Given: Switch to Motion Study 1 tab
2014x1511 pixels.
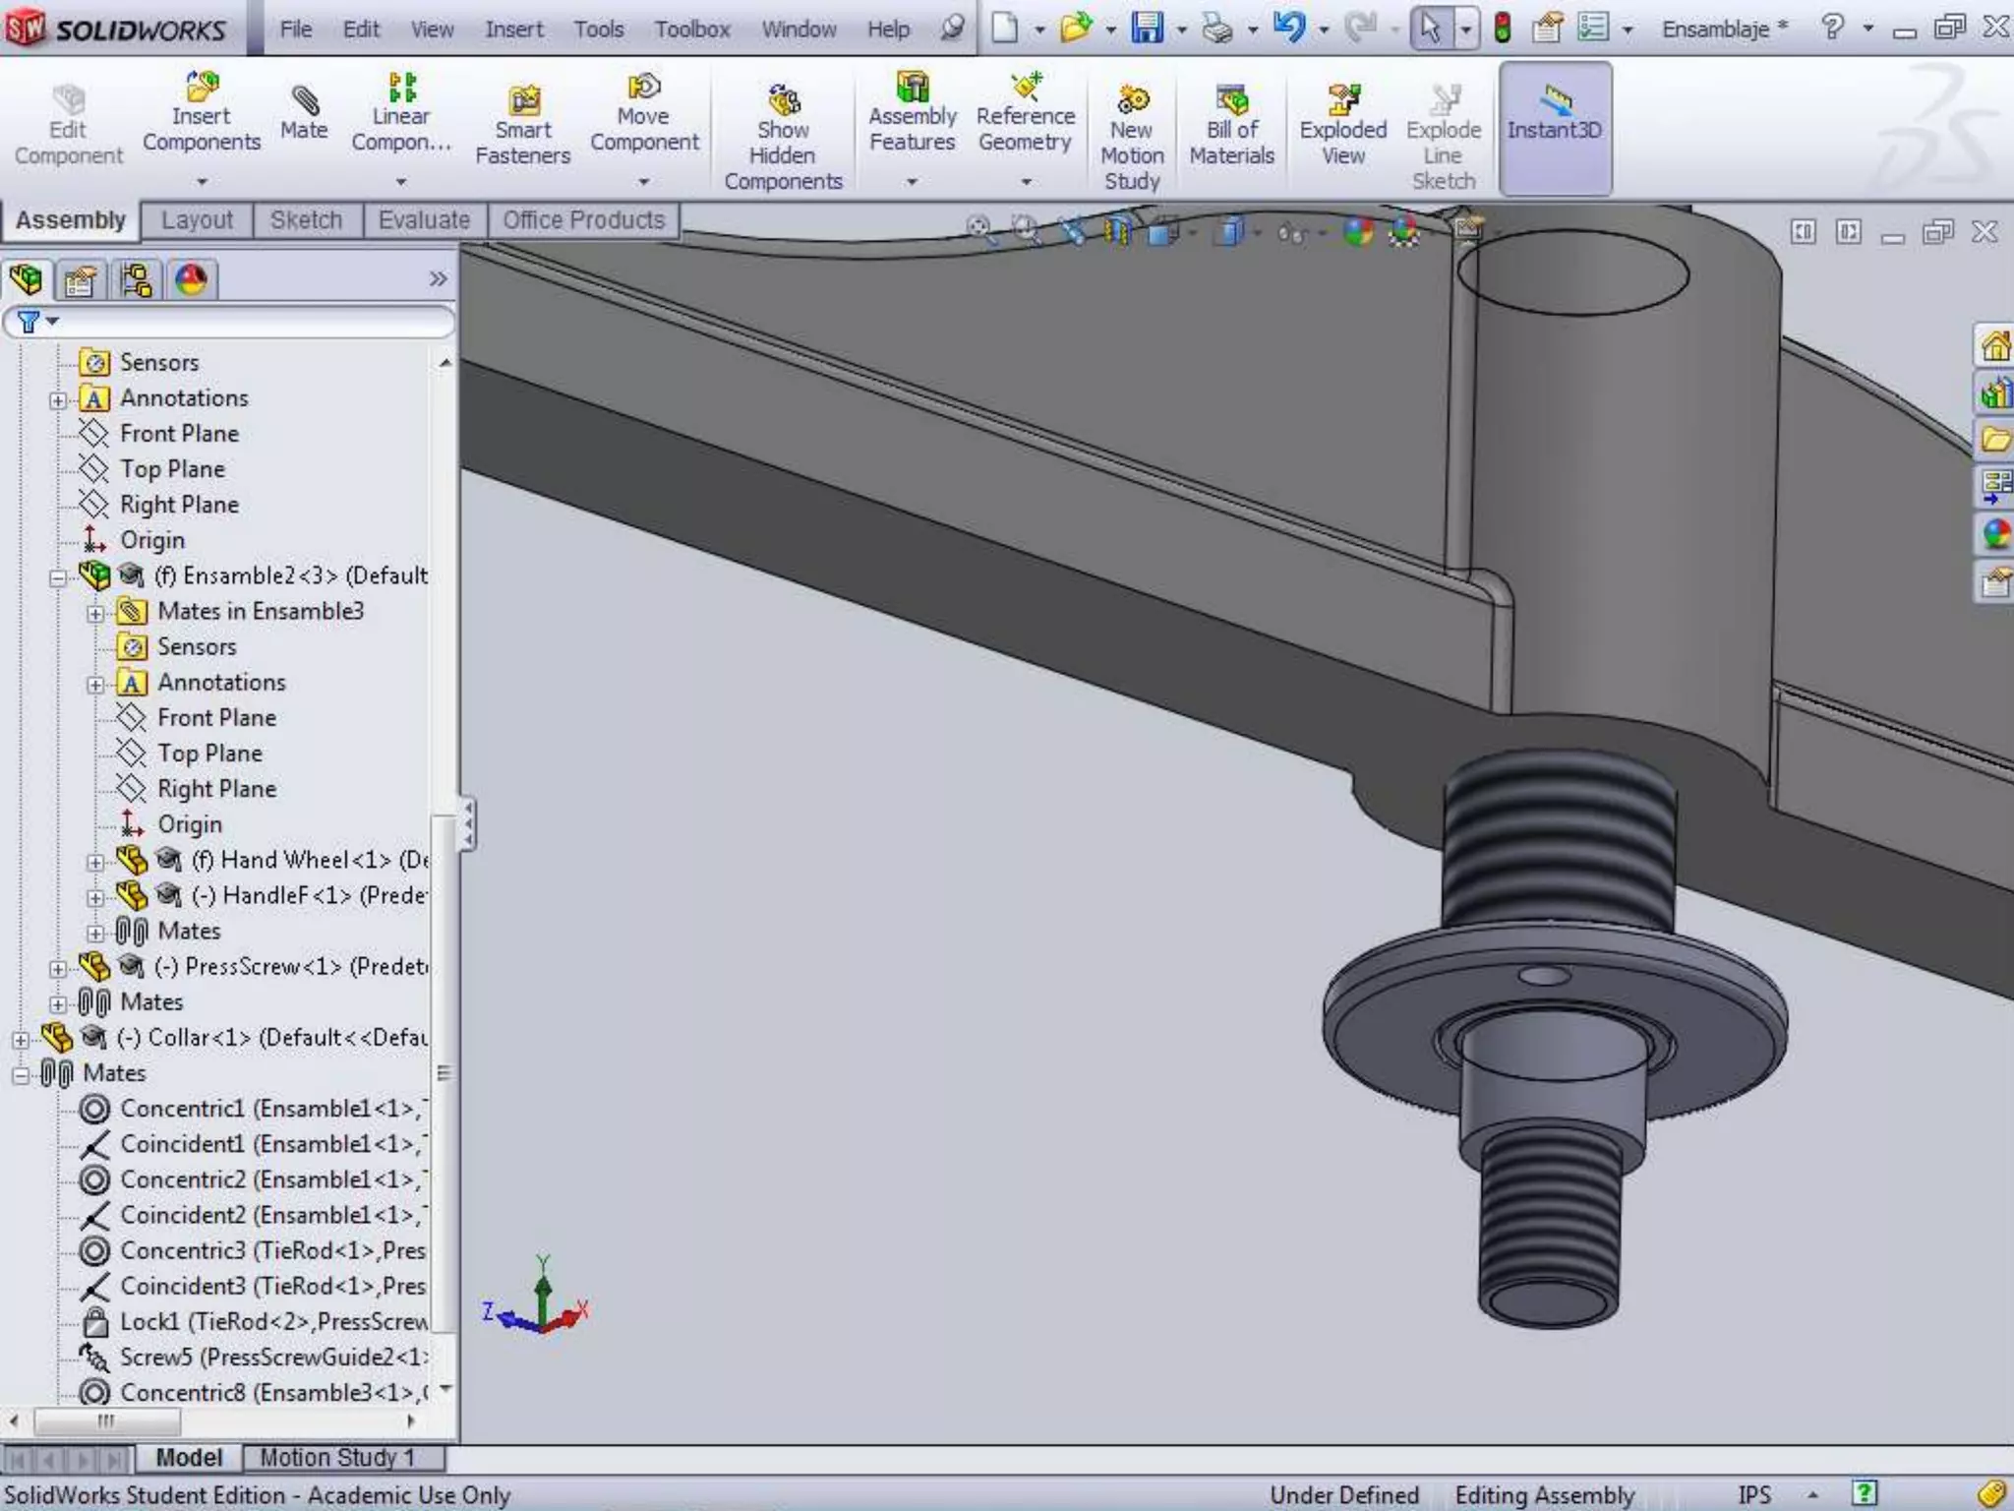Looking at the screenshot, I should click(336, 1457).
